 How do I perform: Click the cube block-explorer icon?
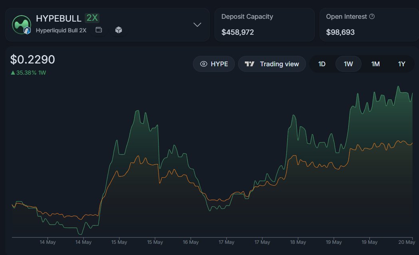(x=119, y=30)
